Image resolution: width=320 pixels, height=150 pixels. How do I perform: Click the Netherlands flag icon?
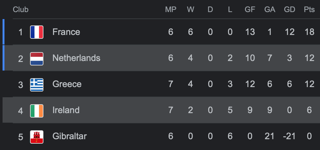37,58
